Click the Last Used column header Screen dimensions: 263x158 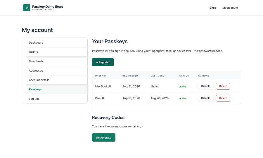157,76
